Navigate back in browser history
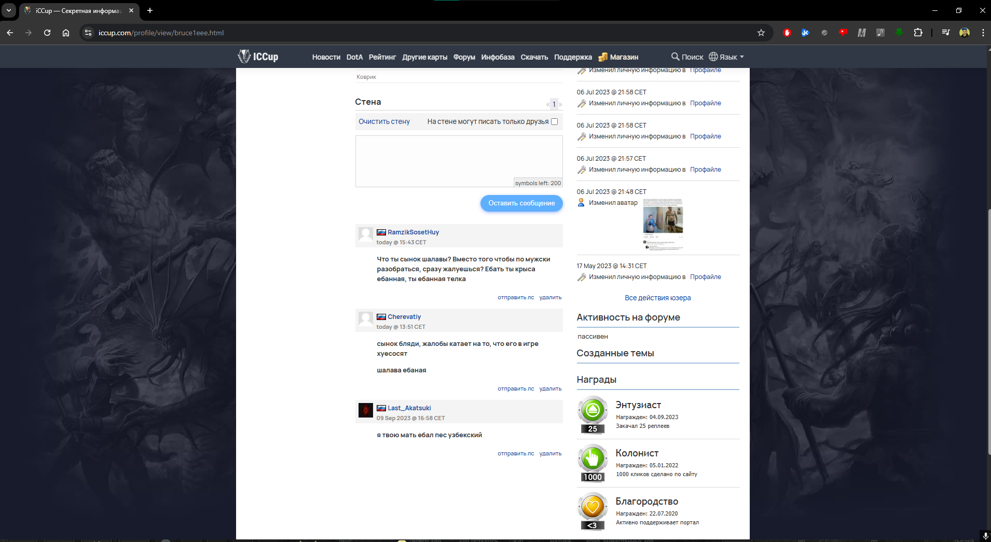The image size is (991, 542). (x=10, y=33)
